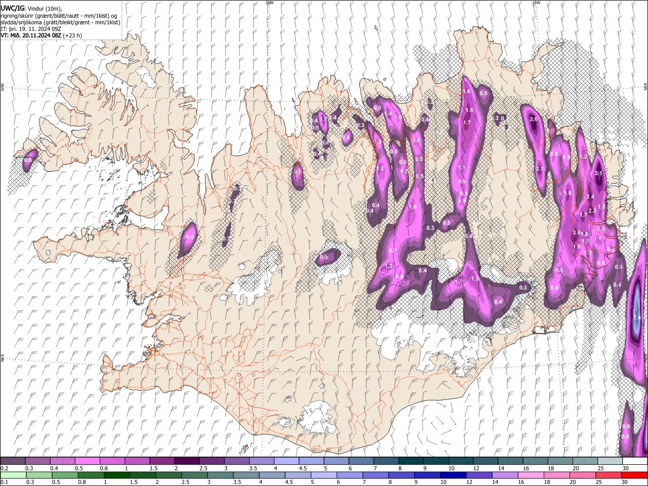This screenshot has height=486, width=648.
Task: Select the 15W longitude label at top
Action: coord(536,3)
